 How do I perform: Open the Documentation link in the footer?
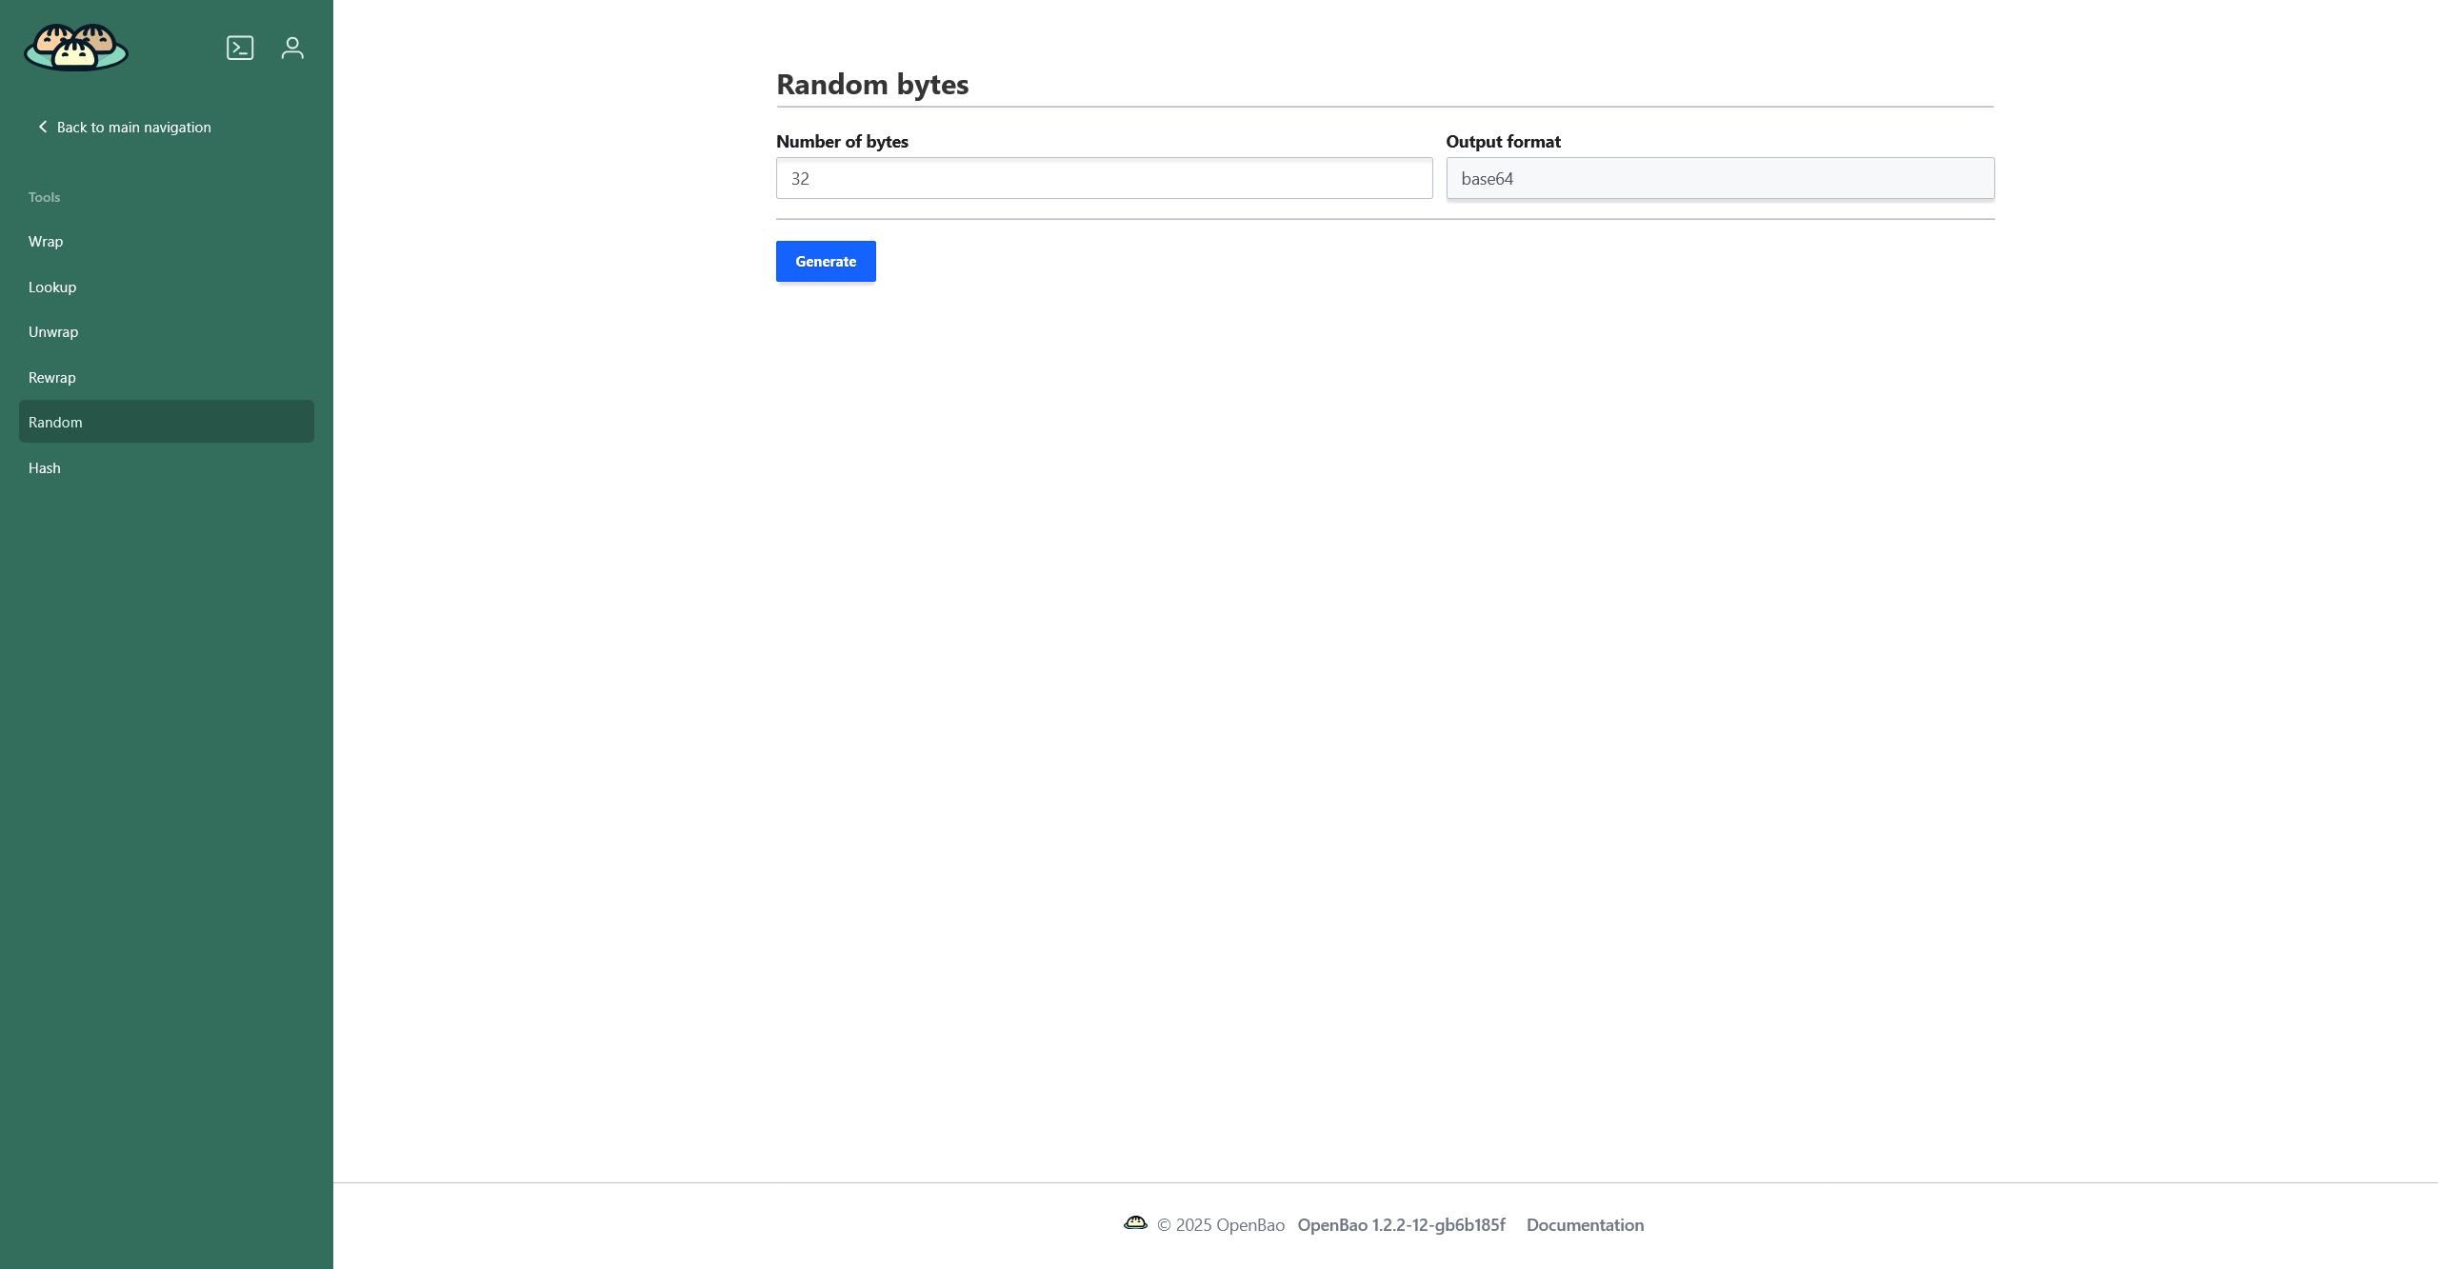click(x=1584, y=1224)
